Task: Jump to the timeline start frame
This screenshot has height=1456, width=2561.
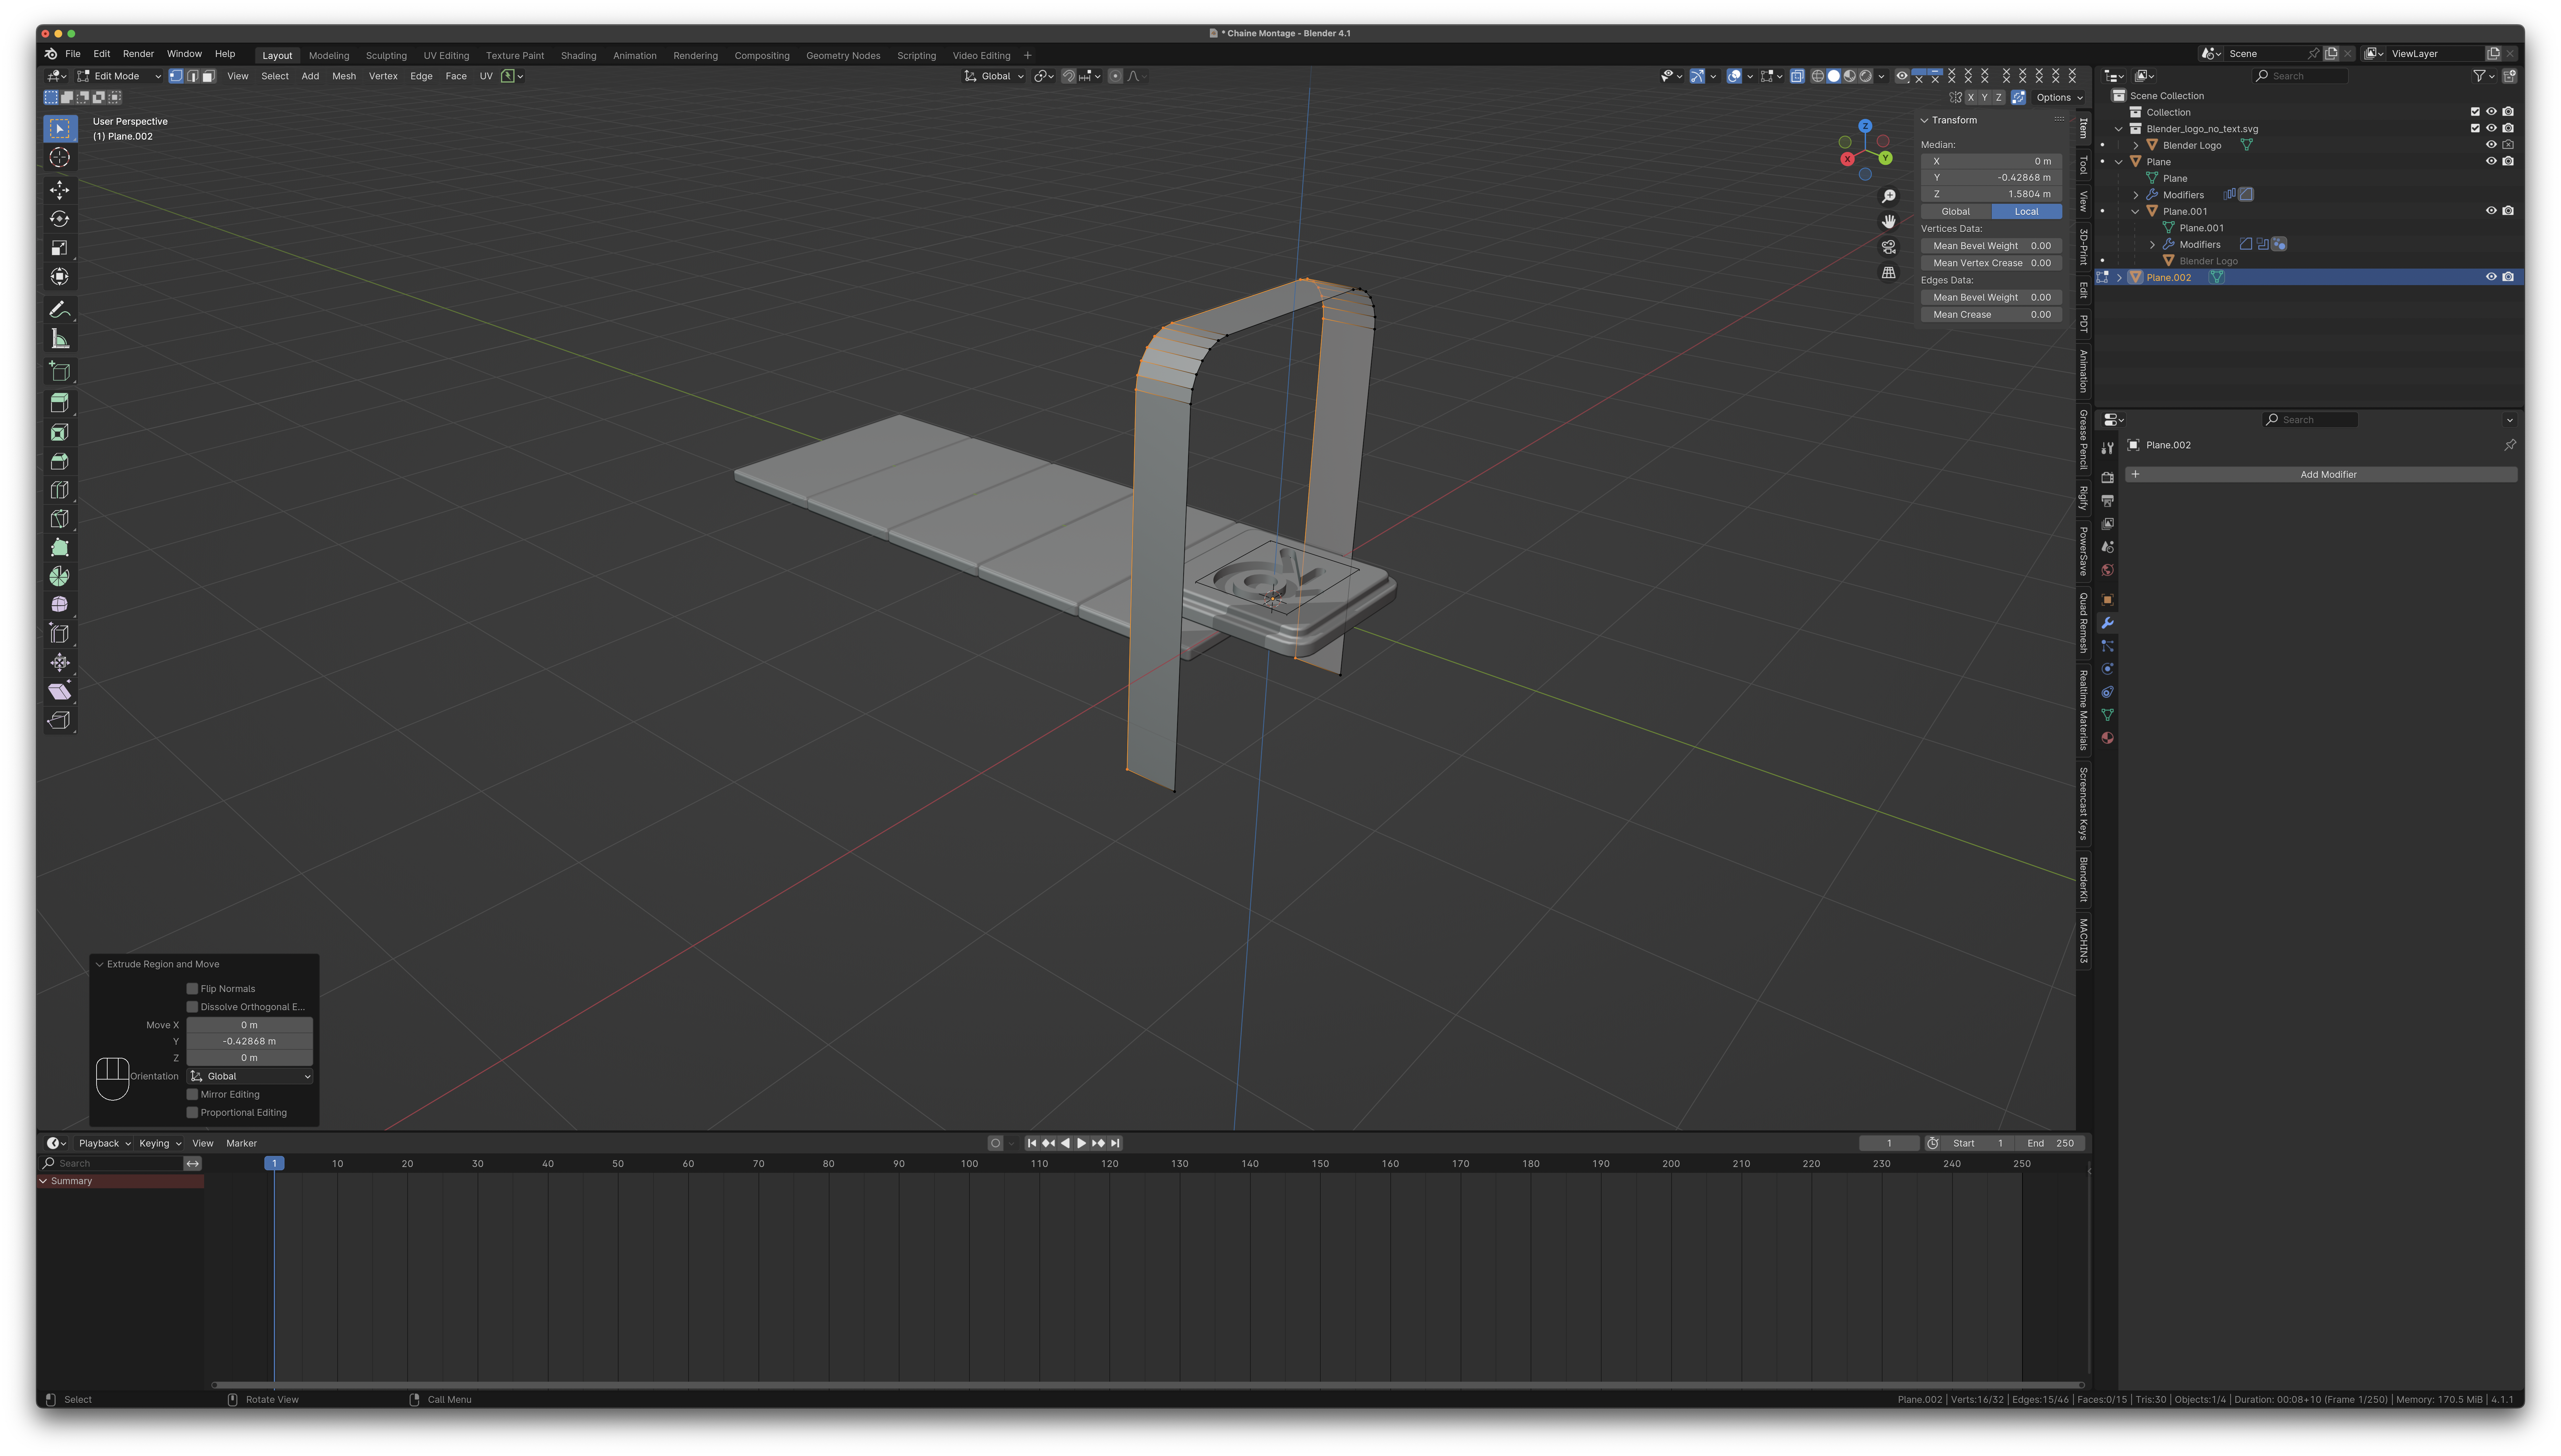Action: [1032, 1143]
